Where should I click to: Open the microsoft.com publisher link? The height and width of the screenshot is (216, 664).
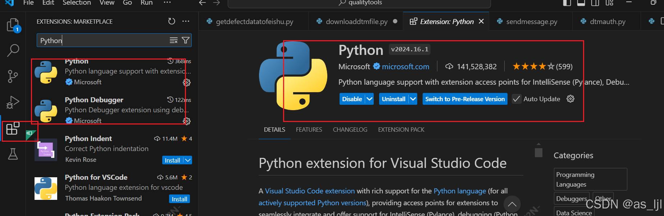coord(405,67)
